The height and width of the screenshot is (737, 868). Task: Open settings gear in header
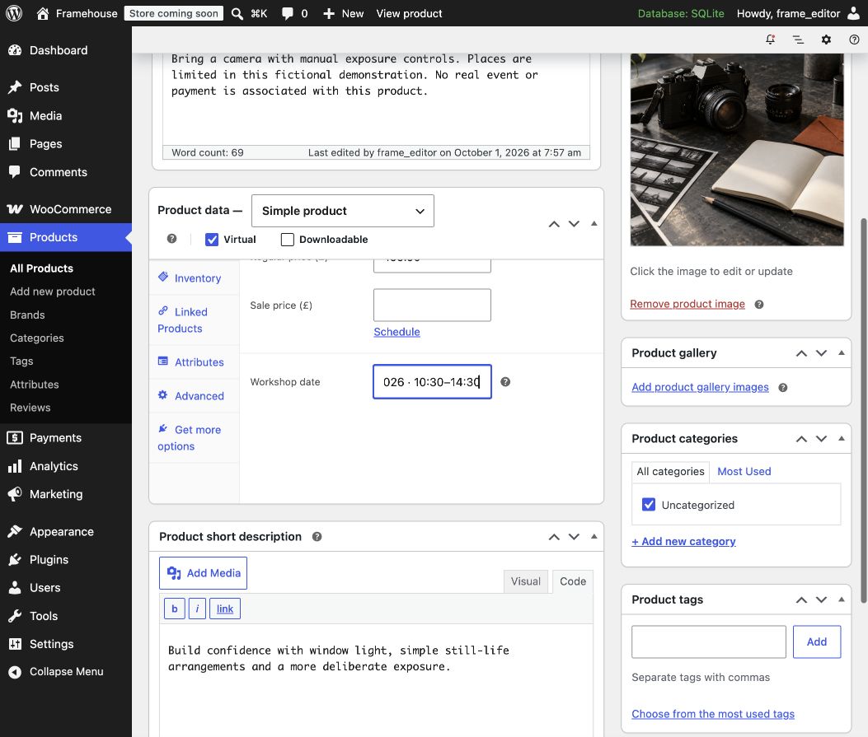[x=826, y=40]
